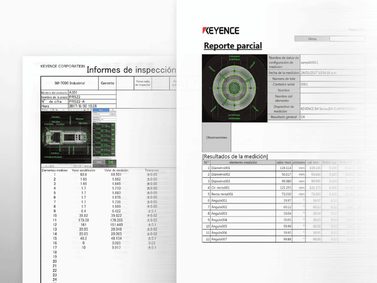Viewport: 377px width, 283px height.
Task: Click the empty signature field next to Firma
Action: click(x=347, y=39)
